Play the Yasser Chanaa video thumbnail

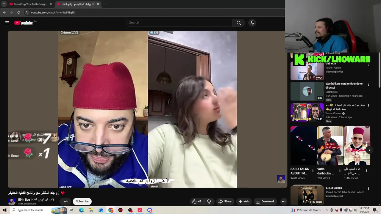[x=307, y=112]
